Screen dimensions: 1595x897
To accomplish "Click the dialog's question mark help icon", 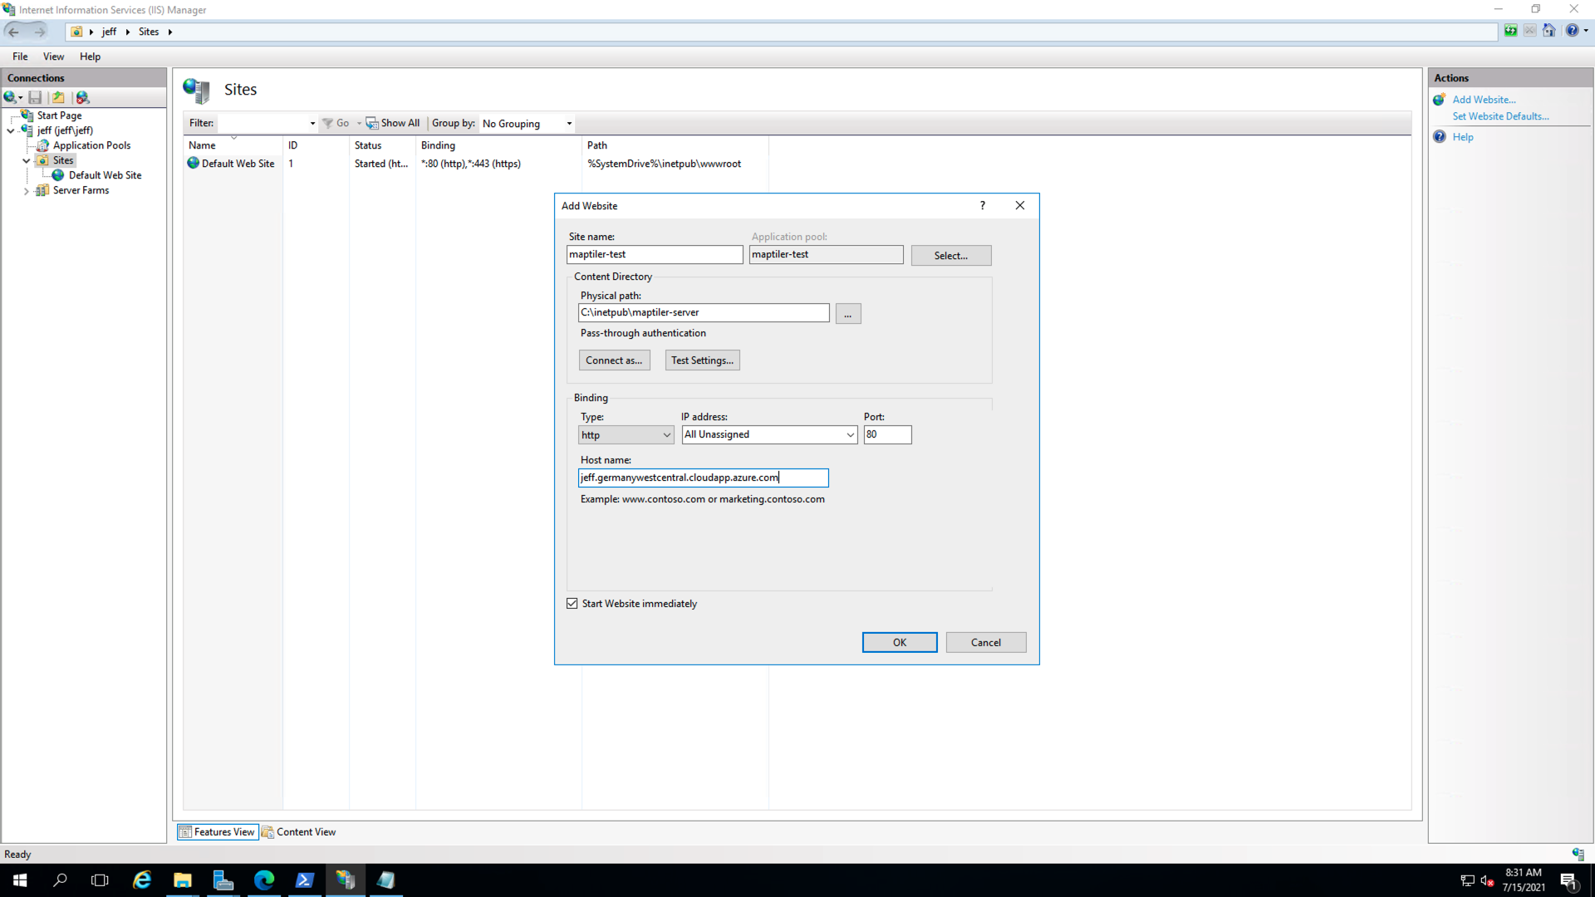I will (983, 206).
